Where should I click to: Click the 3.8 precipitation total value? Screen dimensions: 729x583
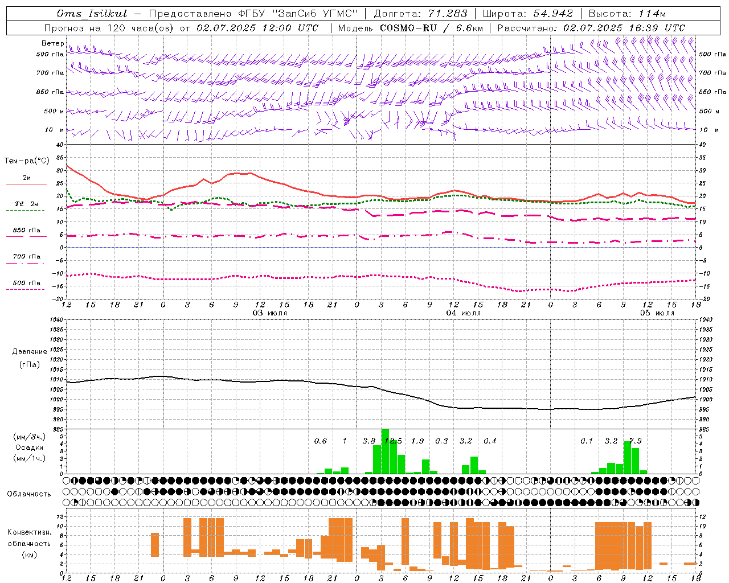(369, 441)
